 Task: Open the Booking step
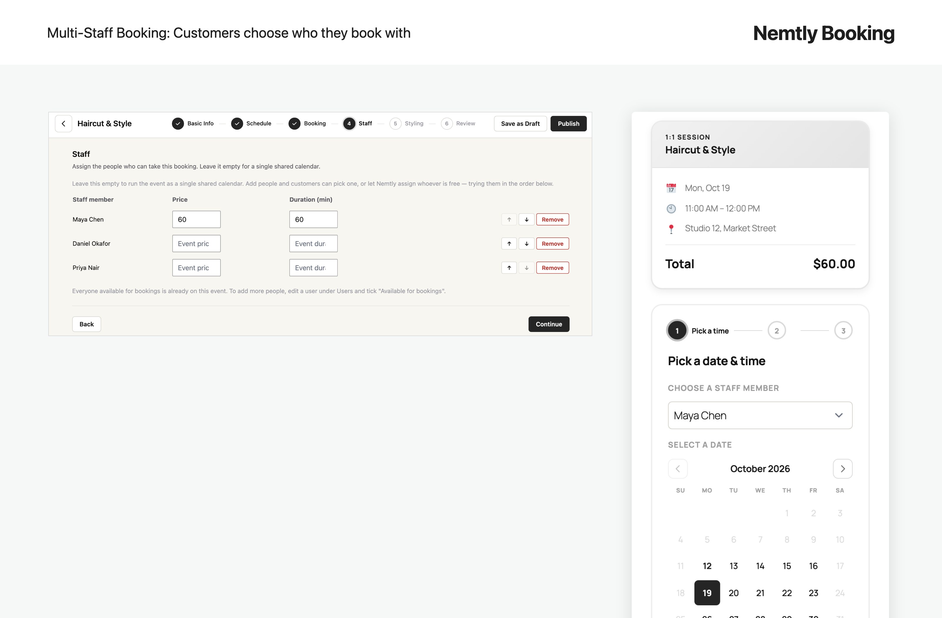[308, 123]
